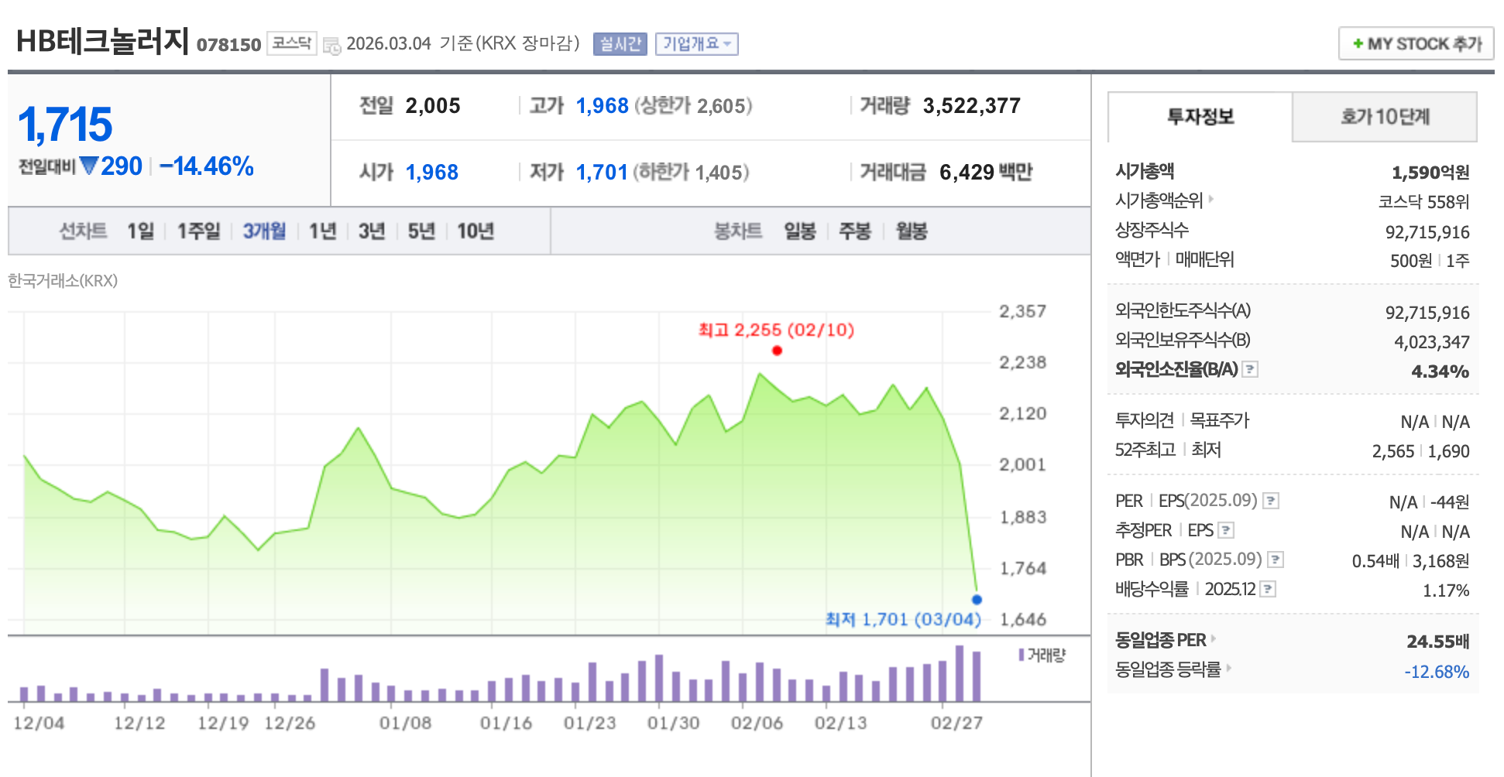Click the arrow icon beside 시가총액순위

point(1211,199)
